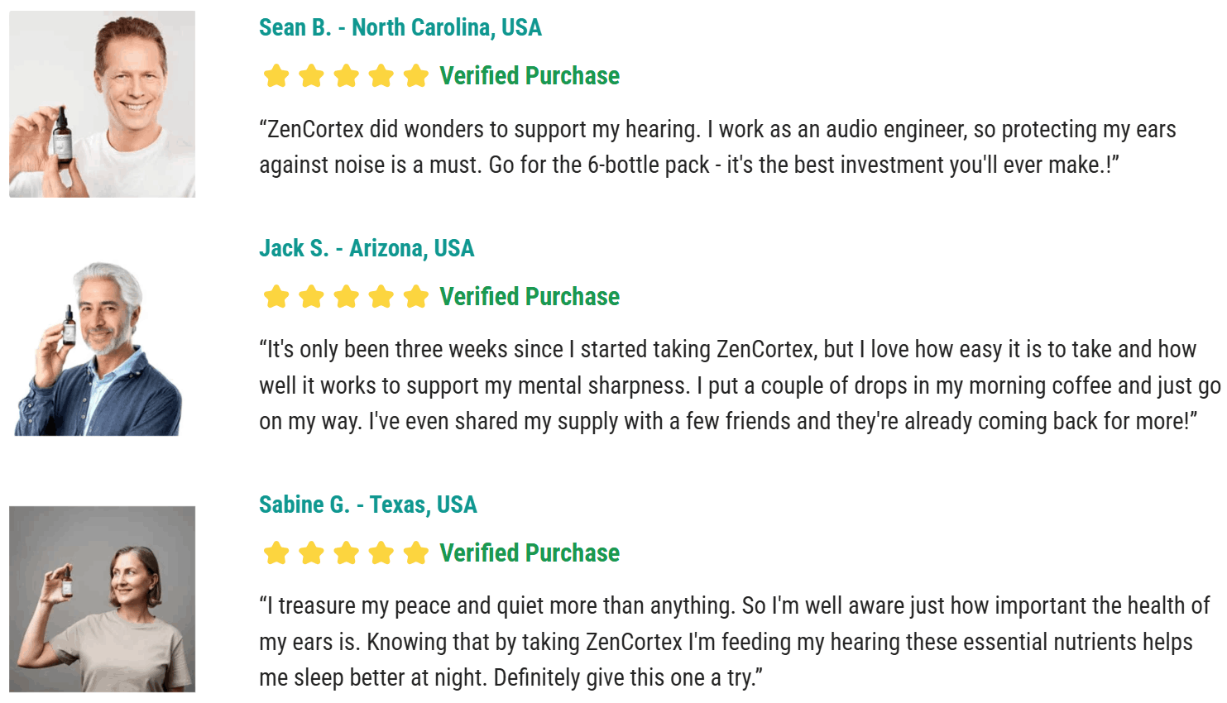Click Sabine G.'s peace and quiet review text

[x=735, y=642]
